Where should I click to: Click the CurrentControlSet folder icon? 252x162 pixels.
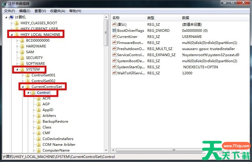28,86
